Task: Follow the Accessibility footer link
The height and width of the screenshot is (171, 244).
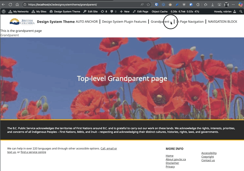Action: (x=209, y=153)
